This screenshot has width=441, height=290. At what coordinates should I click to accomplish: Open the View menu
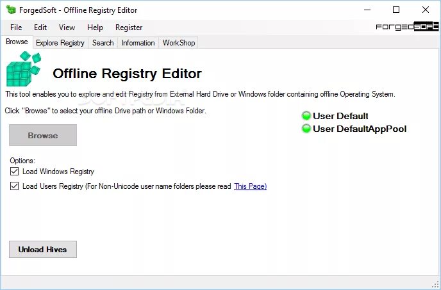[x=67, y=28]
